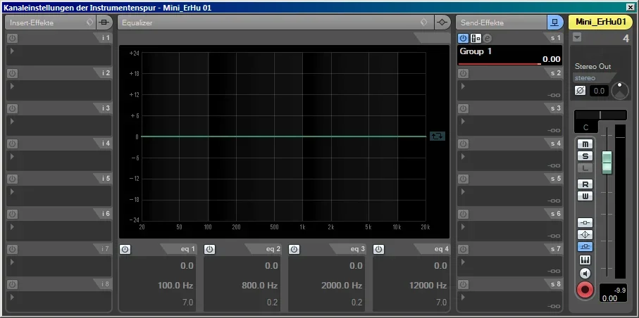Open equalizer preset diamond icon
Viewport: 639px width, 318px height.
click(424, 23)
